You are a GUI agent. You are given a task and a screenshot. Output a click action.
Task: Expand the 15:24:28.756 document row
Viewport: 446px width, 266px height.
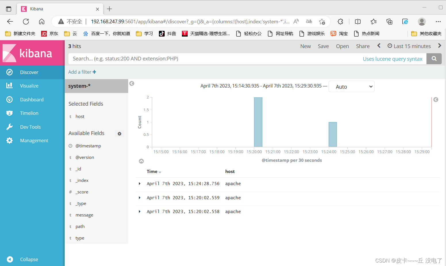tap(140, 184)
